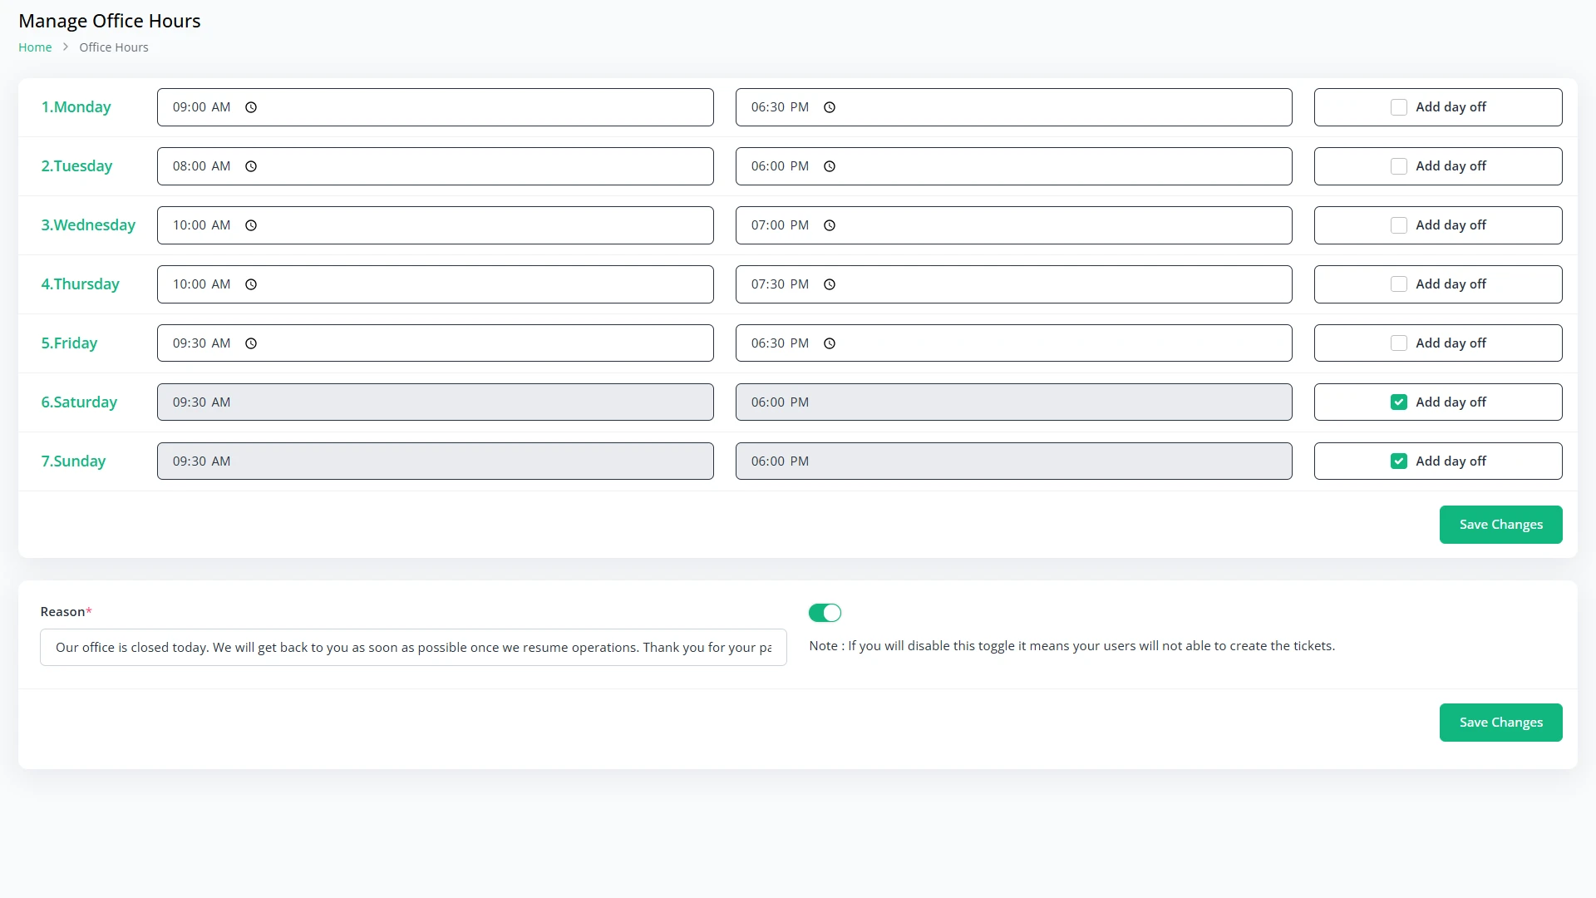
Task: Click Sunday disabled 06:00 PM end field
Action: pos(1013,461)
